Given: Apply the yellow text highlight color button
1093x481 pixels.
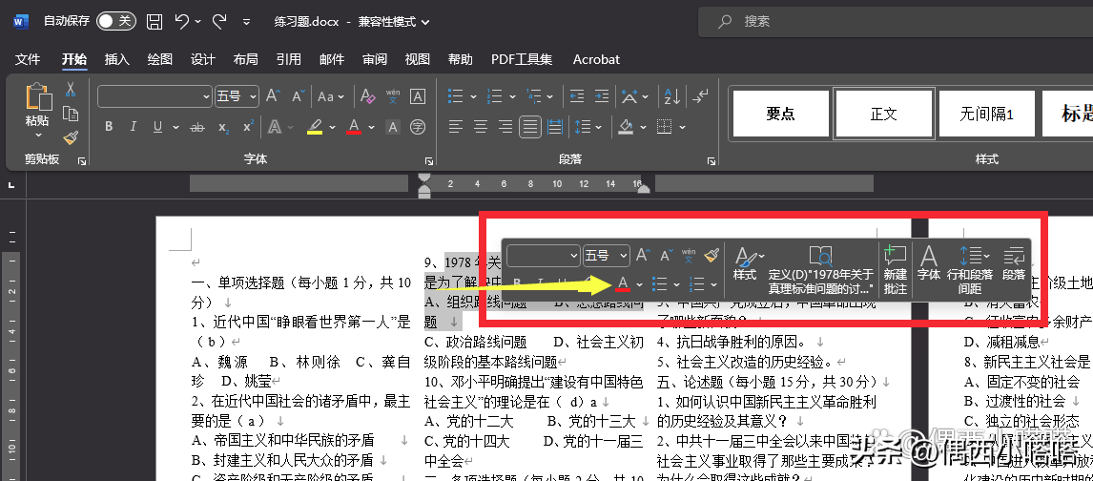Looking at the screenshot, I should (x=315, y=128).
